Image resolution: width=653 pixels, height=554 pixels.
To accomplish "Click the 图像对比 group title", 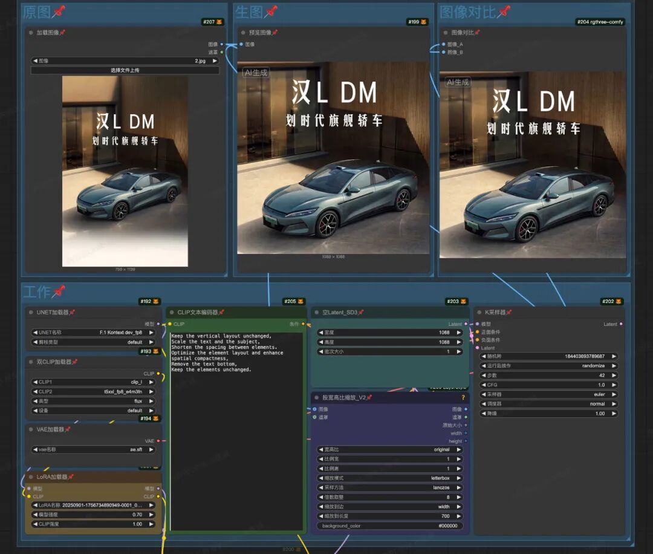I will pyautogui.click(x=467, y=11).
